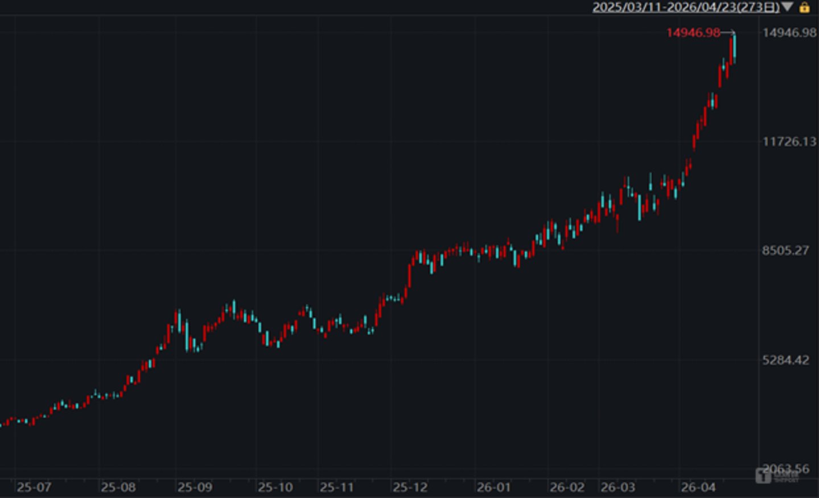819x498 pixels.
Task: Click the yellow lock icon
Action: (x=804, y=7)
